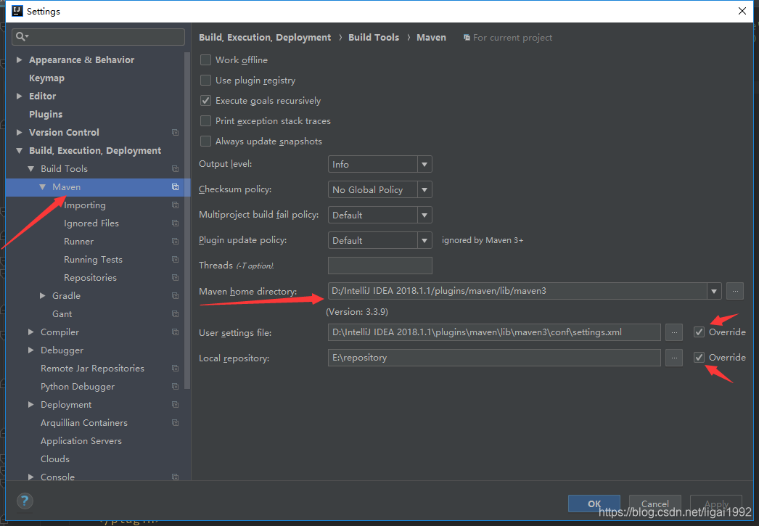Click Build, Execution, Deployment in the breadcrumb
Image resolution: width=759 pixels, height=526 pixels.
pyautogui.click(x=265, y=37)
